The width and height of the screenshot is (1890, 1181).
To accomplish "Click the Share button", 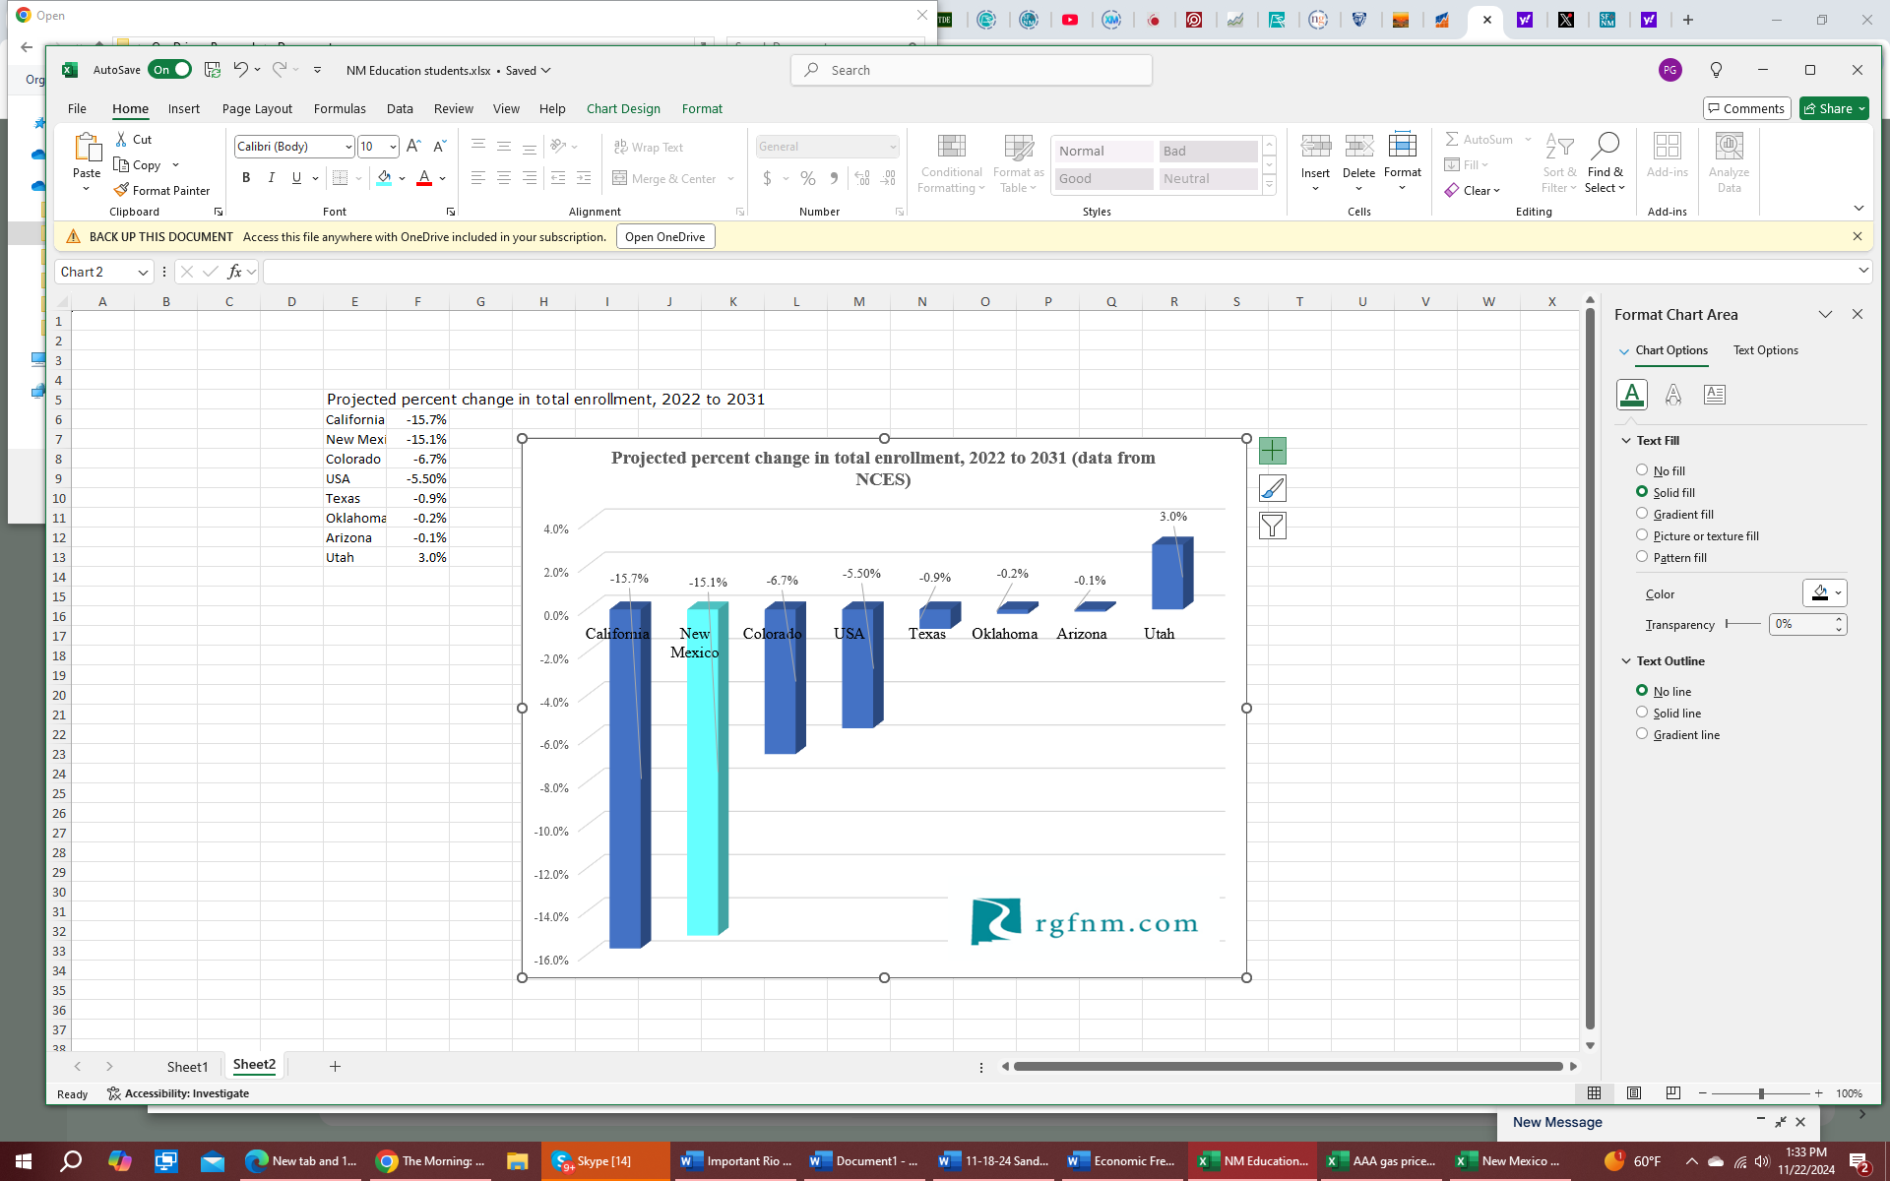I will click(x=1833, y=108).
